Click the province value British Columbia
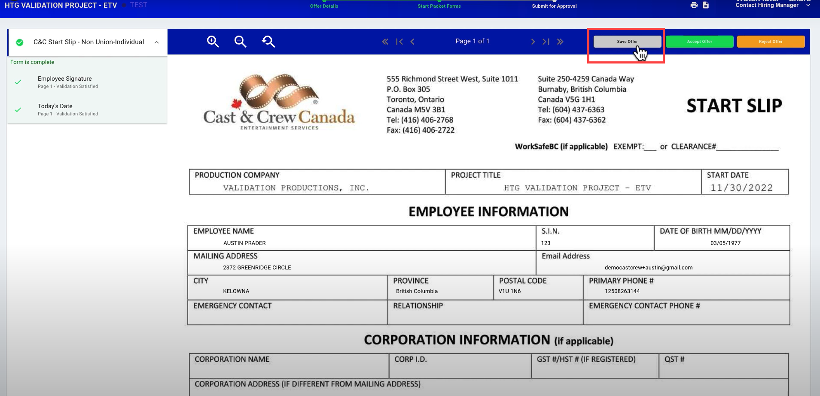Screen dimensions: 820x396 tap(417, 291)
